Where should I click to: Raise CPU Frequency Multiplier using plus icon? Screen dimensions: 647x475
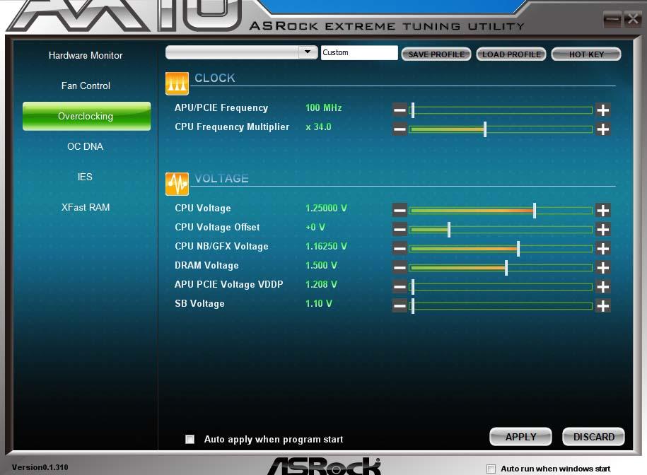click(x=603, y=129)
